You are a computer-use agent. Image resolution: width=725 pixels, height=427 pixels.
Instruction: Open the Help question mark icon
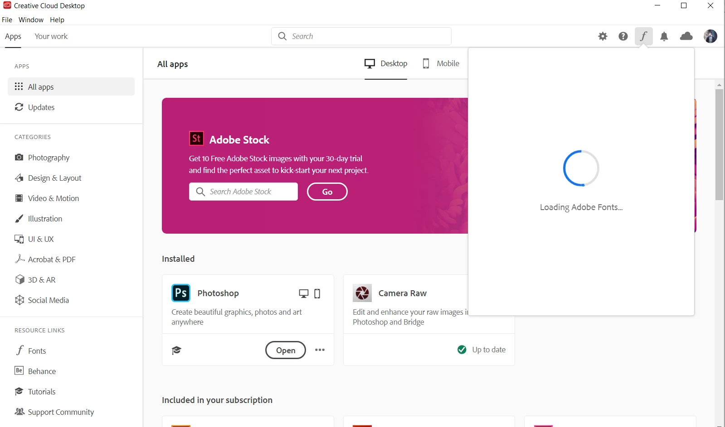623,36
